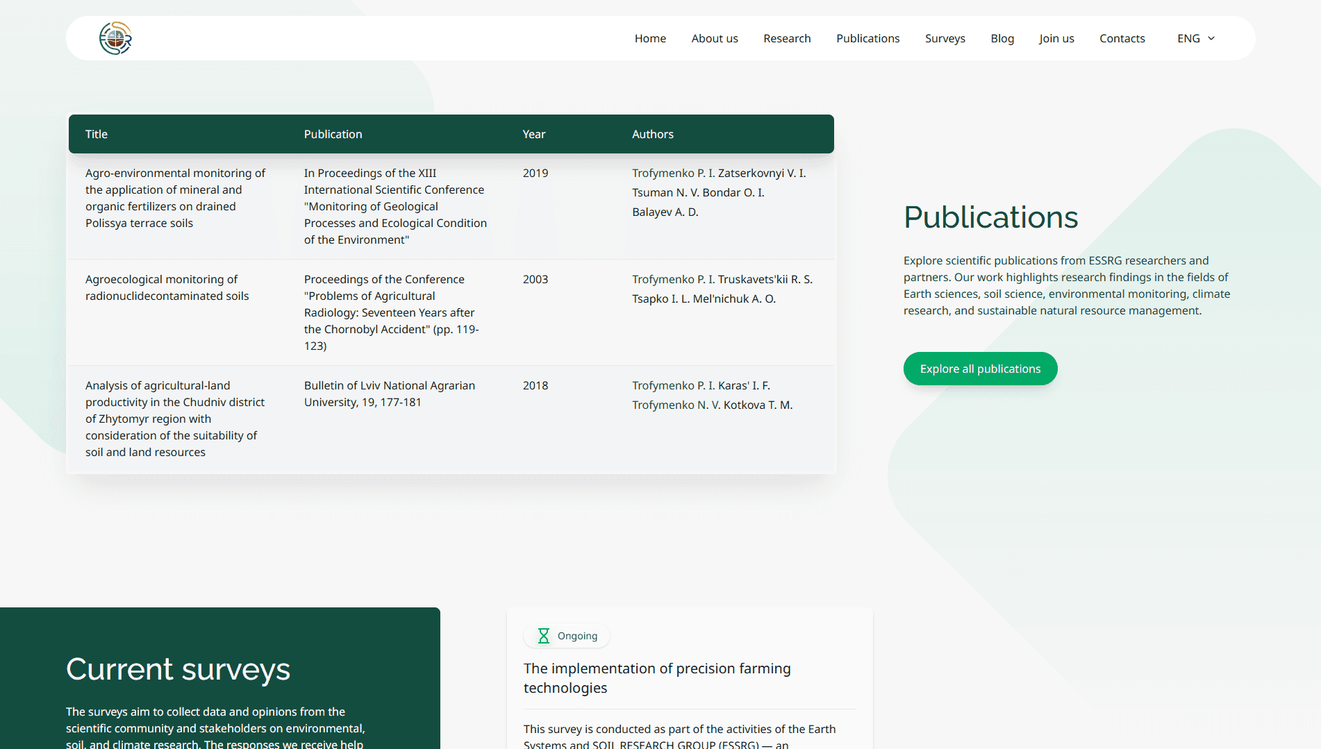Open the Research menu item
The height and width of the screenshot is (749, 1321).
click(x=787, y=38)
